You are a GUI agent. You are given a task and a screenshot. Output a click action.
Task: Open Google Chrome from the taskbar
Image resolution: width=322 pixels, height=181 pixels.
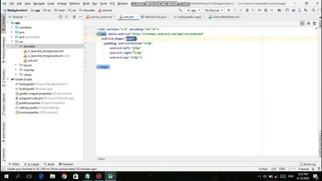64,176
